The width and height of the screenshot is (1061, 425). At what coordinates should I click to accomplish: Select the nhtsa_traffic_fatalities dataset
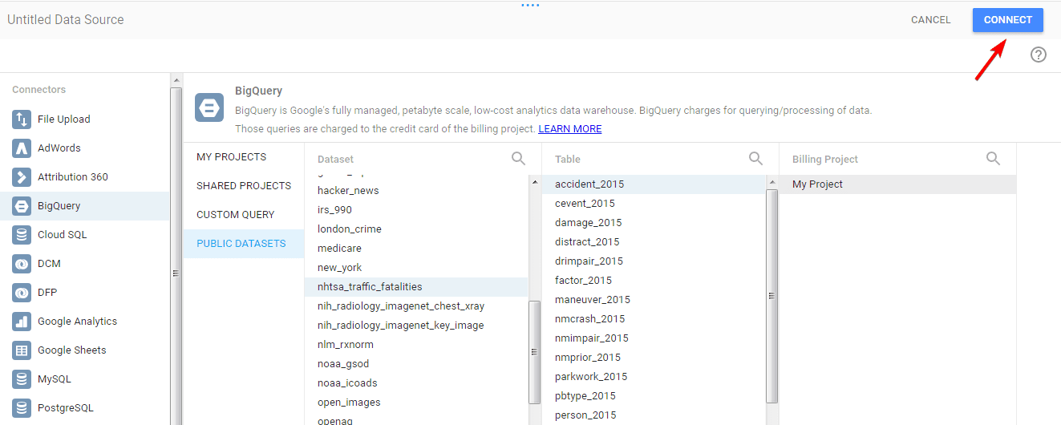tap(416, 287)
